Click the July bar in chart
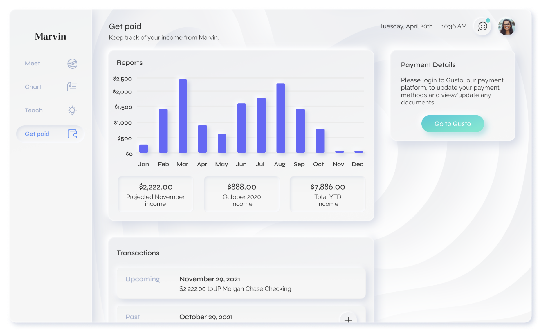The image size is (539, 330). click(261, 125)
